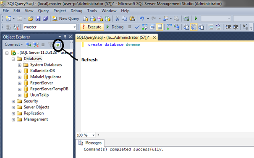Open file with folder icon
Screen dimensions: 254x158
coord(31,18)
